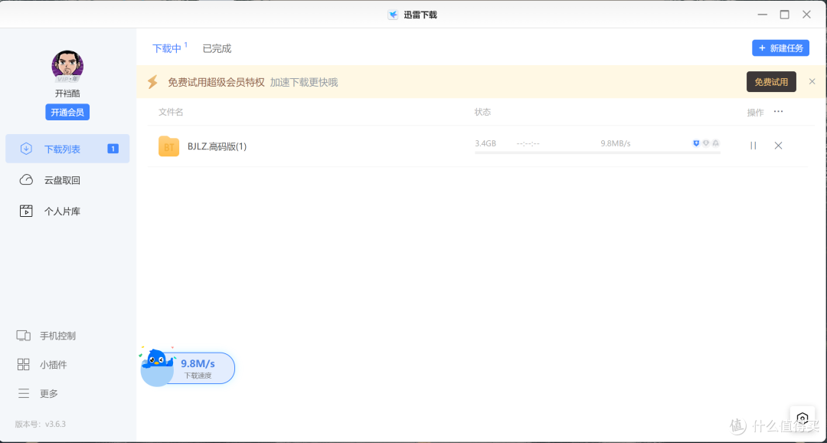
Task: Maximize the 迅雷下载 window
Action: click(785, 15)
